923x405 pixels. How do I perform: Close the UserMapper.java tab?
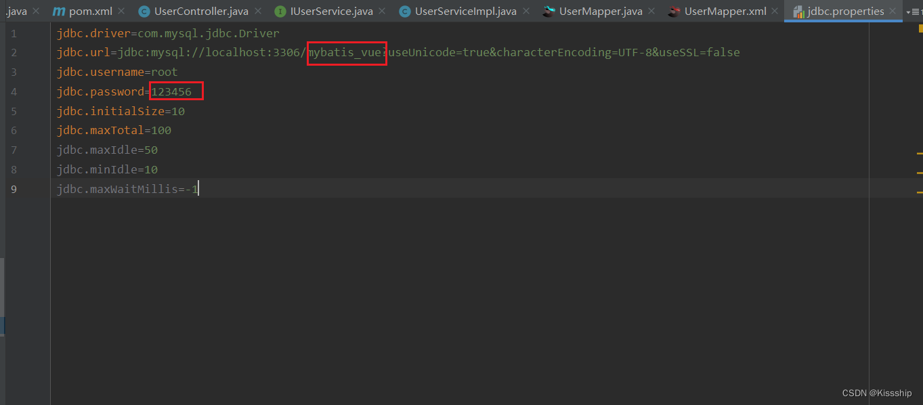coord(651,12)
